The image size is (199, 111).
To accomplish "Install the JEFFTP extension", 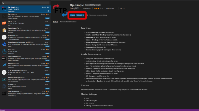I will 47,88.
